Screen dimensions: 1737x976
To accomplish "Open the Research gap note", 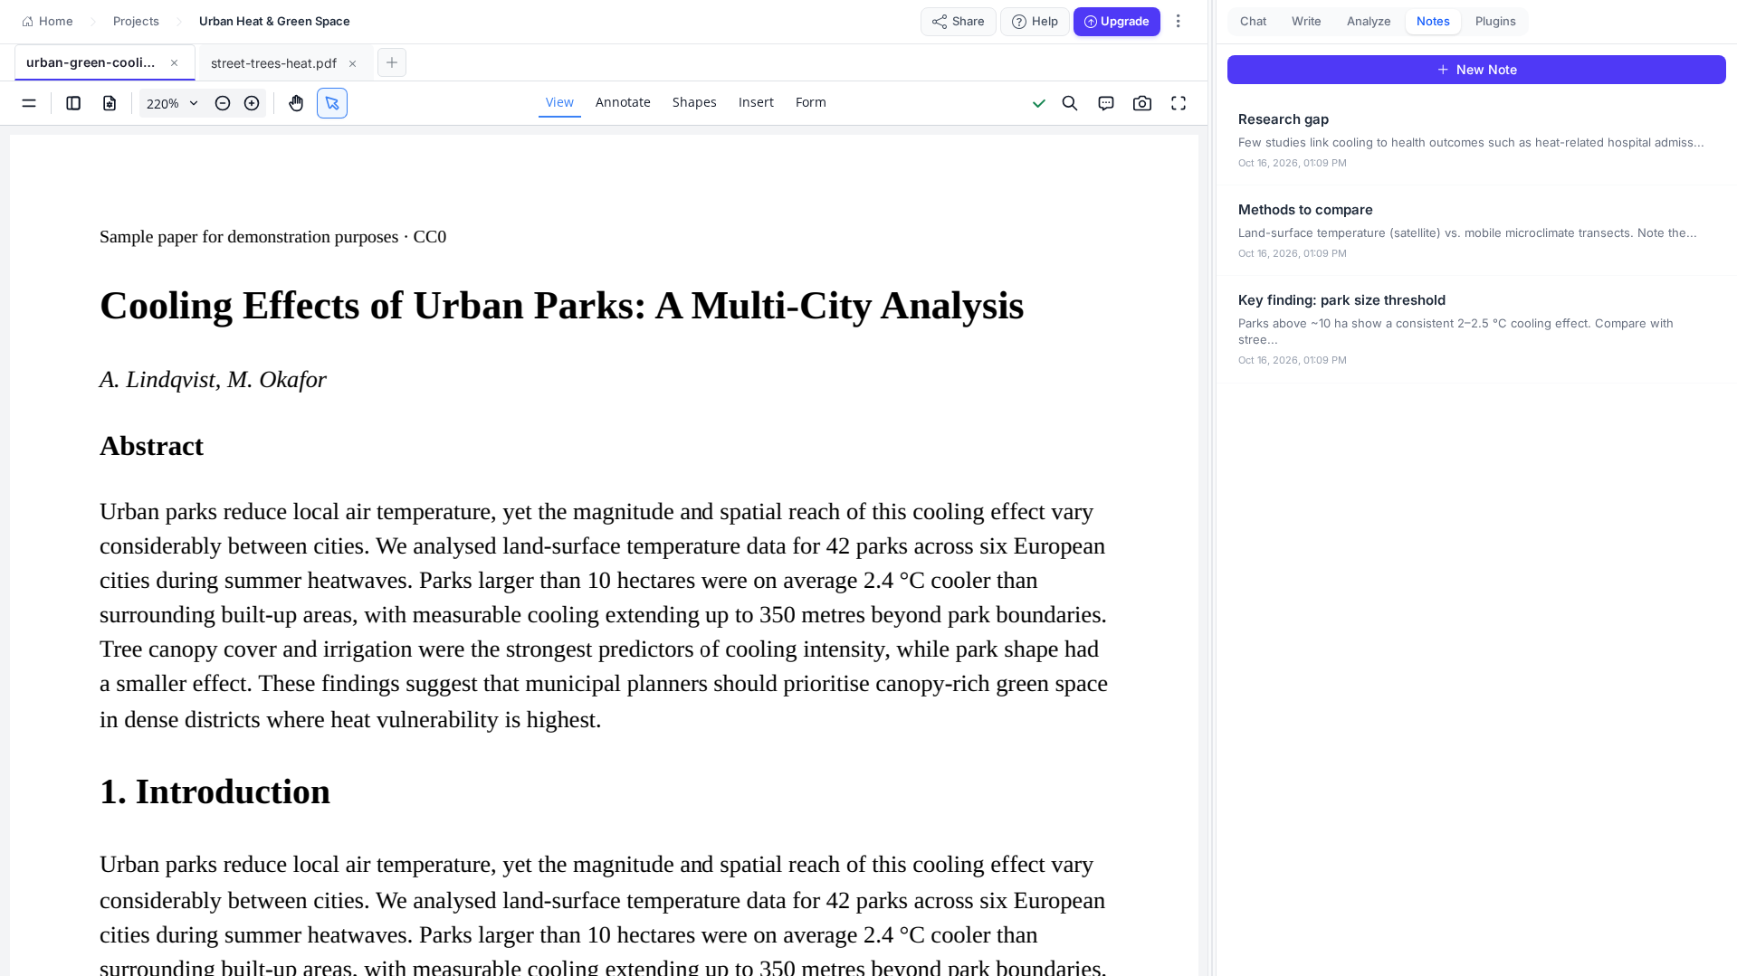I will pos(1476,140).
